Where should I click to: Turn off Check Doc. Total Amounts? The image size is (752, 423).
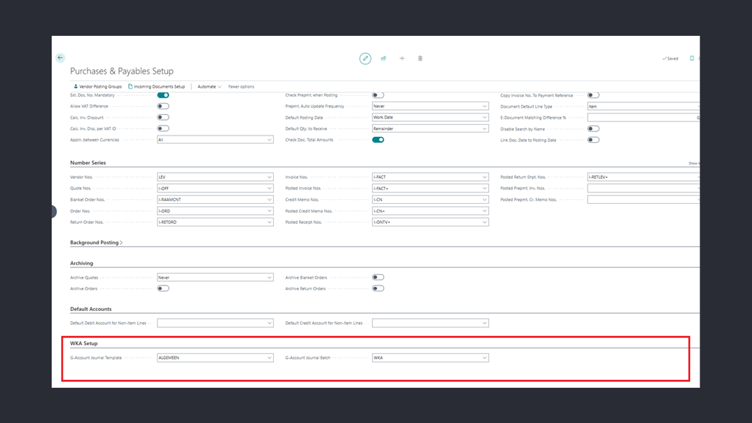pyautogui.click(x=378, y=140)
